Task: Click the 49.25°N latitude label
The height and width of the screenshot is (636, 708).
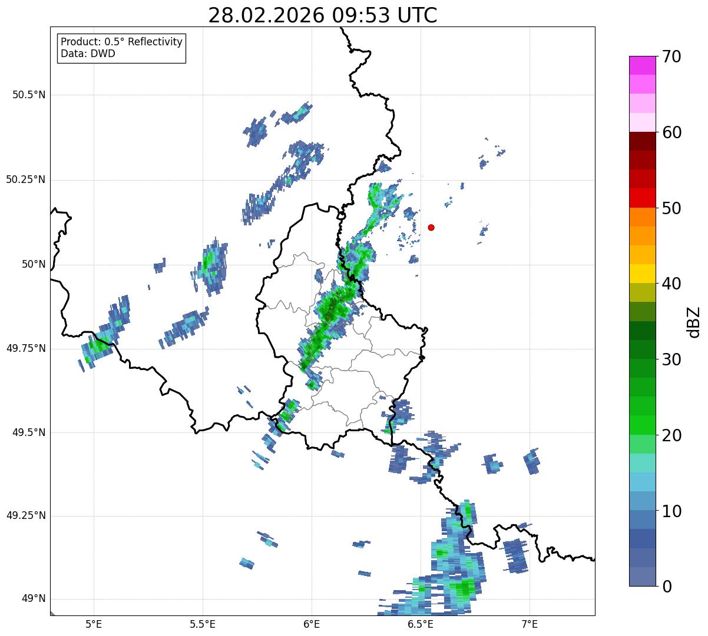Action: 26,516
